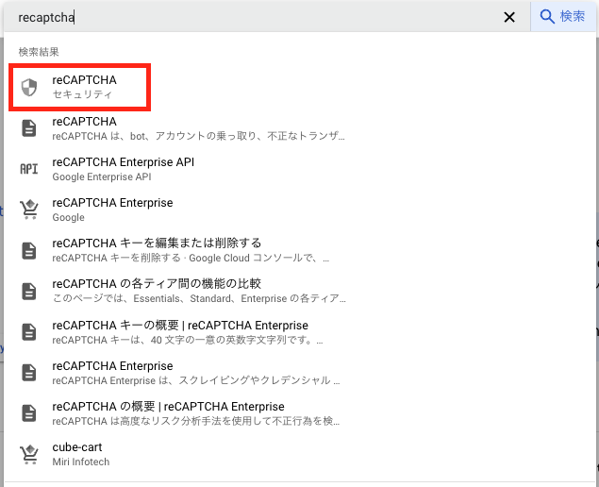Click cart icon next to cube-cart
This screenshot has width=599, height=487.
(x=29, y=454)
